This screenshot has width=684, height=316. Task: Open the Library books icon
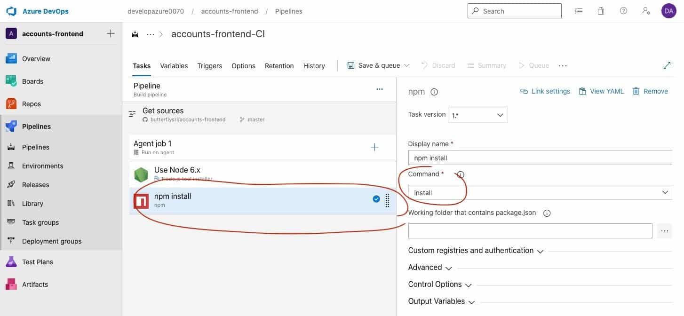[11, 204]
